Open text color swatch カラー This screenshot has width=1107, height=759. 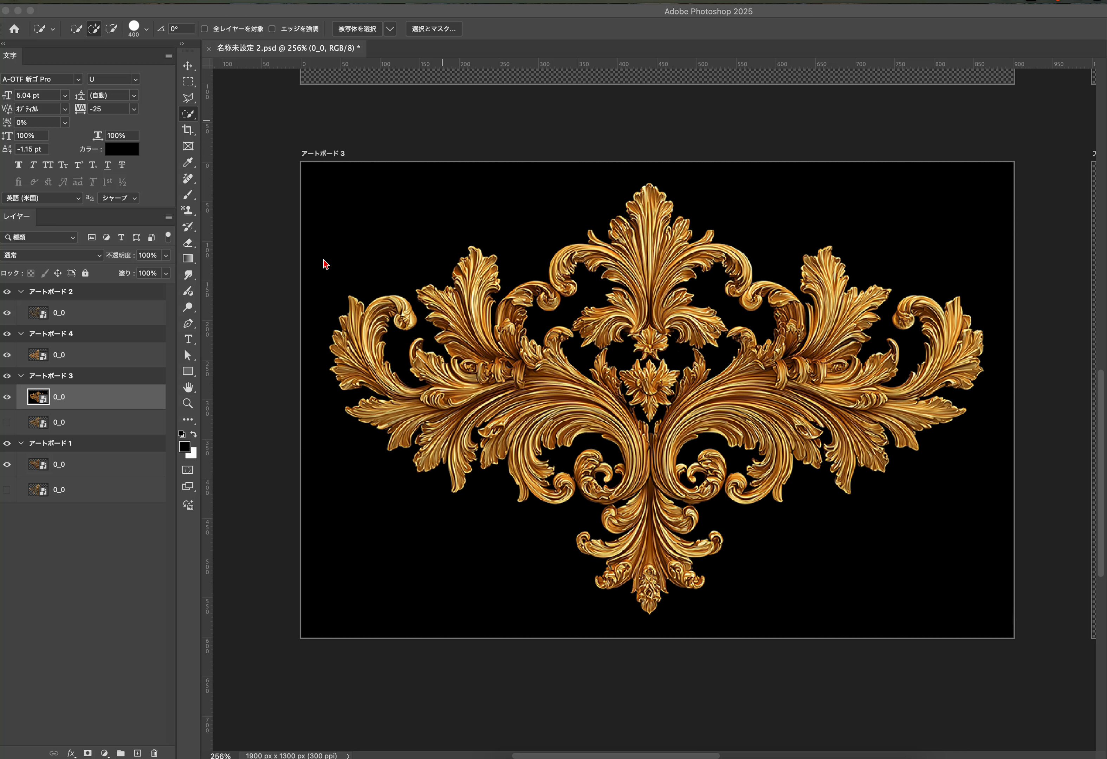122,149
